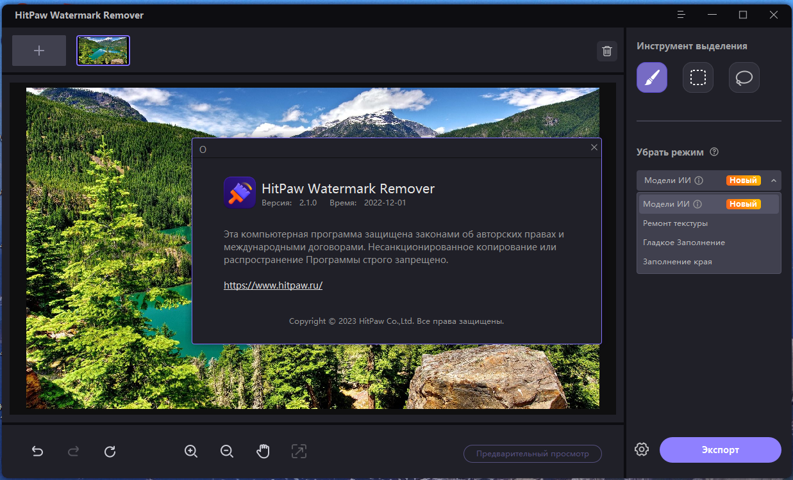The height and width of the screenshot is (480, 793).
Task: Zoom out of the image
Action: click(x=226, y=451)
